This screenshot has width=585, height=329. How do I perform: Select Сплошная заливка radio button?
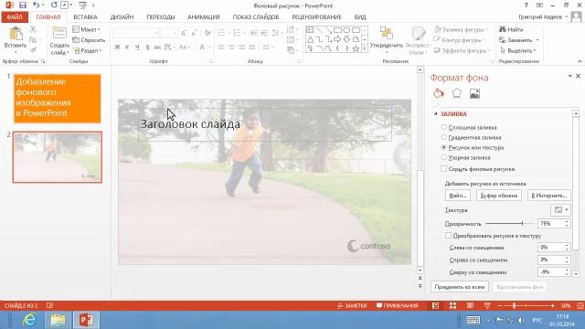443,127
